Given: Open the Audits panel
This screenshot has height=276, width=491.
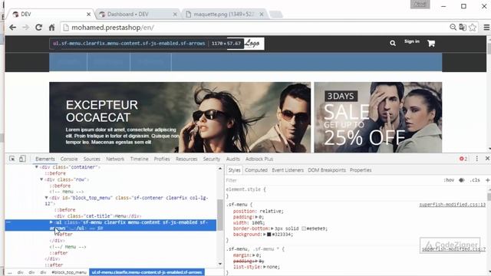Looking at the screenshot, I should [232, 159].
